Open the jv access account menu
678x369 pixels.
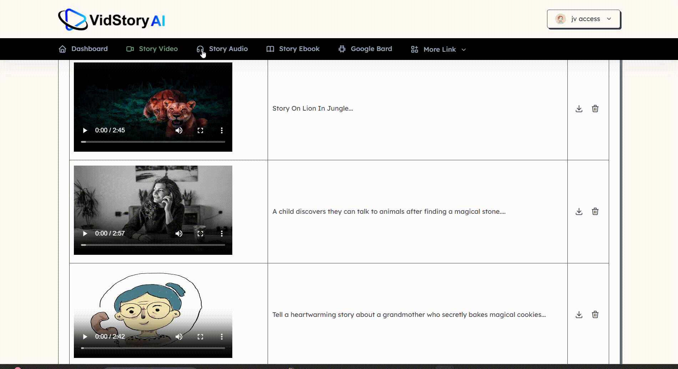(583, 19)
